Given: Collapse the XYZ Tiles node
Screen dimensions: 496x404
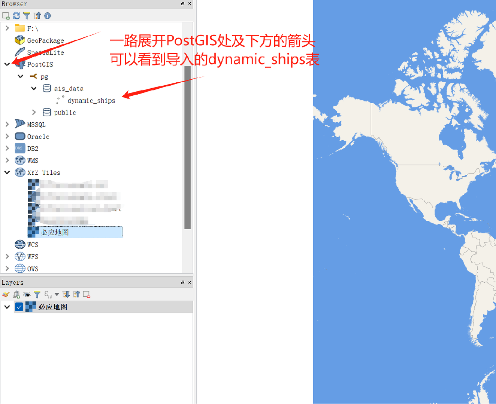Looking at the screenshot, I should [7, 172].
